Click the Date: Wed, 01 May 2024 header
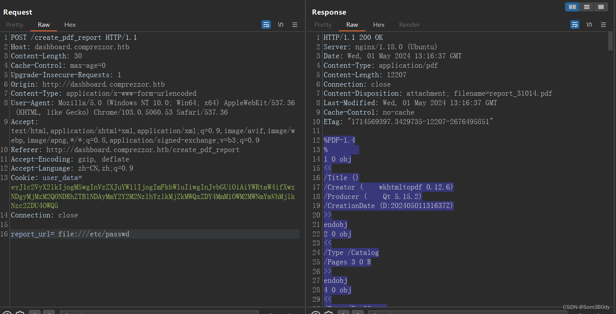The height and width of the screenshot is (314, 616). tap(392, 56)
